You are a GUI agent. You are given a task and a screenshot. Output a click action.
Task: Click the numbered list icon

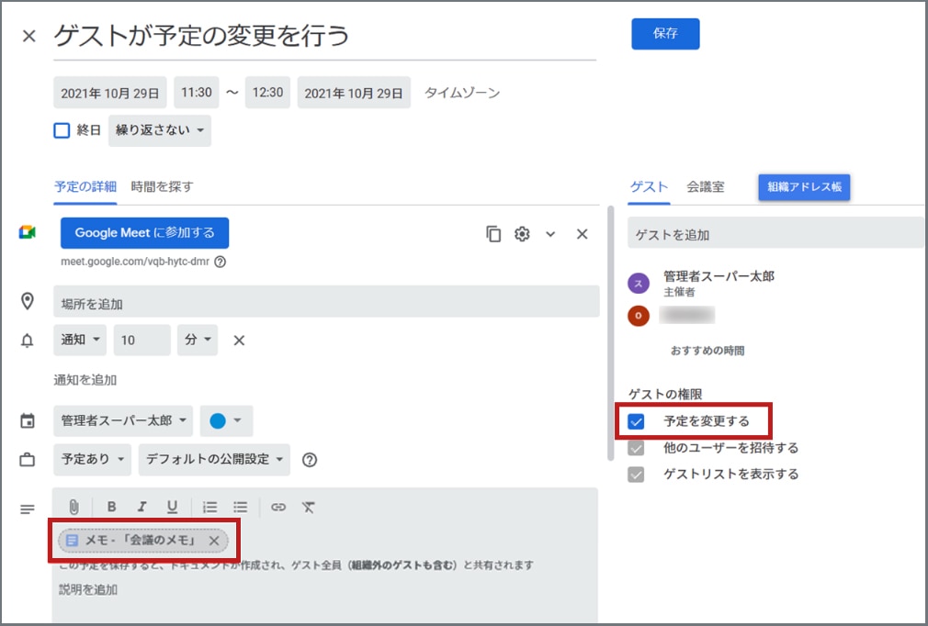209,506
